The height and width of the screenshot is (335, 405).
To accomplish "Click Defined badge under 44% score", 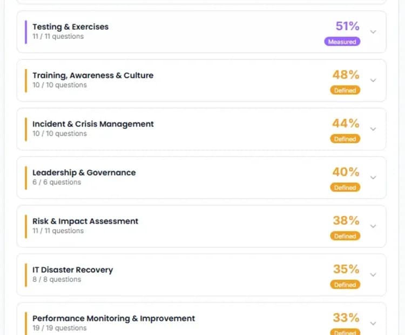I will [x=345, y=139].
